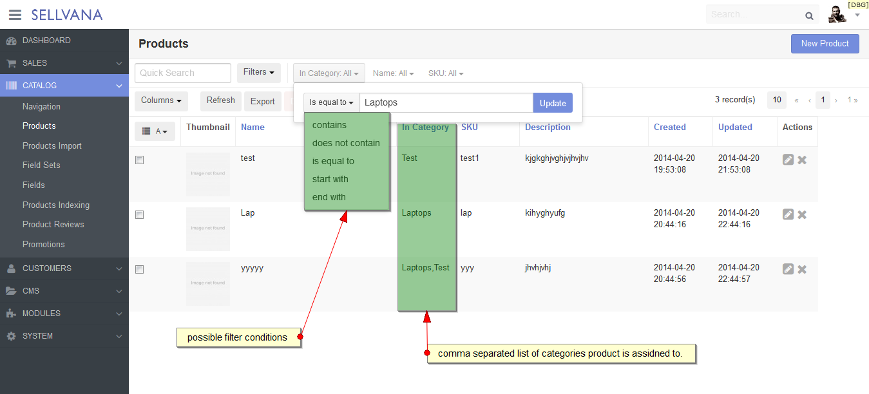The image size is (869, 394).
Task: Sort by Description column header
Action: (548, 127)
